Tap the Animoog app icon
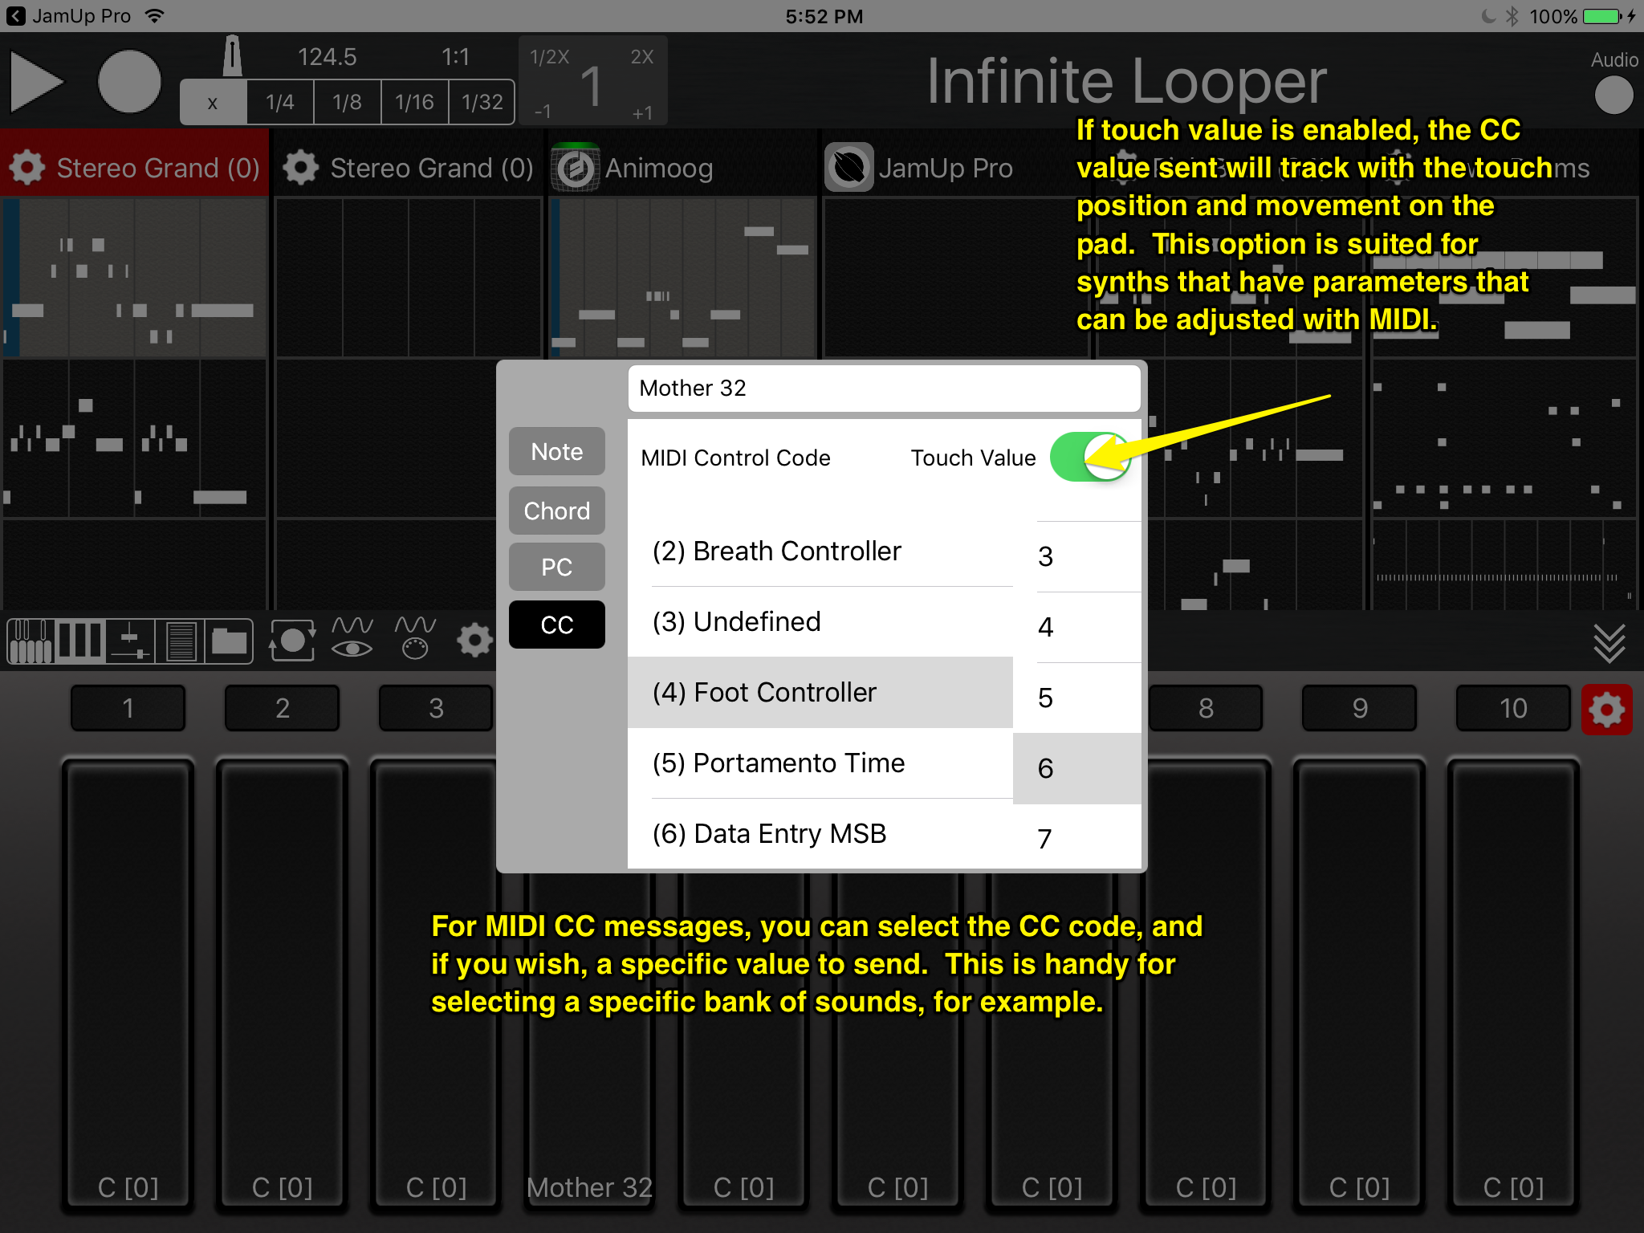The image size is (1644, 1233). (576, 168)
